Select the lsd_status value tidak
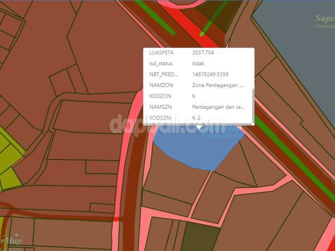 198,64
